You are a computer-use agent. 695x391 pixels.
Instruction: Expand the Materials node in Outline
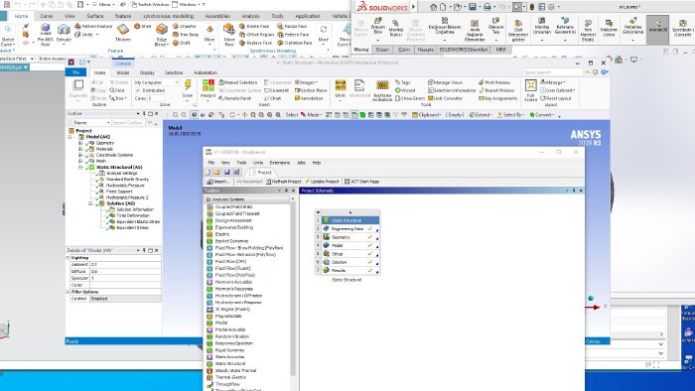pyautogui.click(x=80, y=149)
